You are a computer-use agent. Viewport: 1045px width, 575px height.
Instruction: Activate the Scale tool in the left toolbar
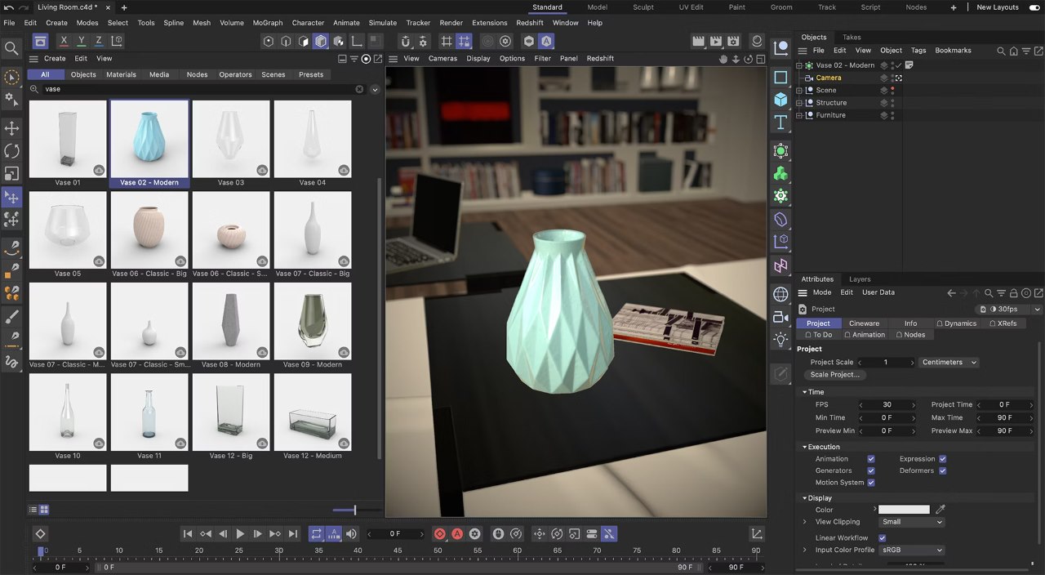(x=11, y=172)
